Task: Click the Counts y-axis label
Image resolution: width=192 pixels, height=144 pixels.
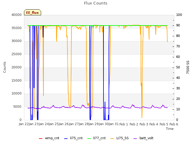Action: tap(4, 67)
